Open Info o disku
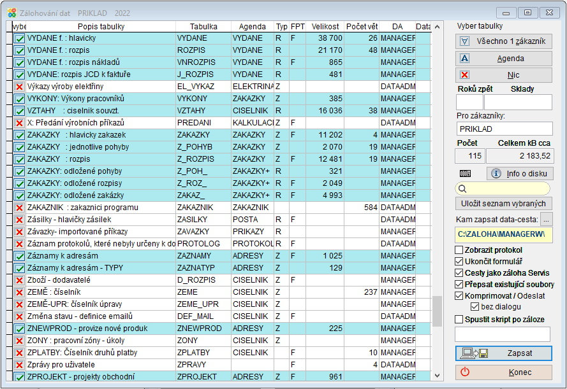Viewport: 567px width, 389px height. click(520, 174)
